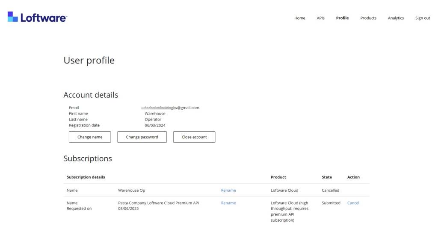The height and width of the screenshot is (228, 438).
Task: Select the Profile navigation item
Action: [342, 18]
